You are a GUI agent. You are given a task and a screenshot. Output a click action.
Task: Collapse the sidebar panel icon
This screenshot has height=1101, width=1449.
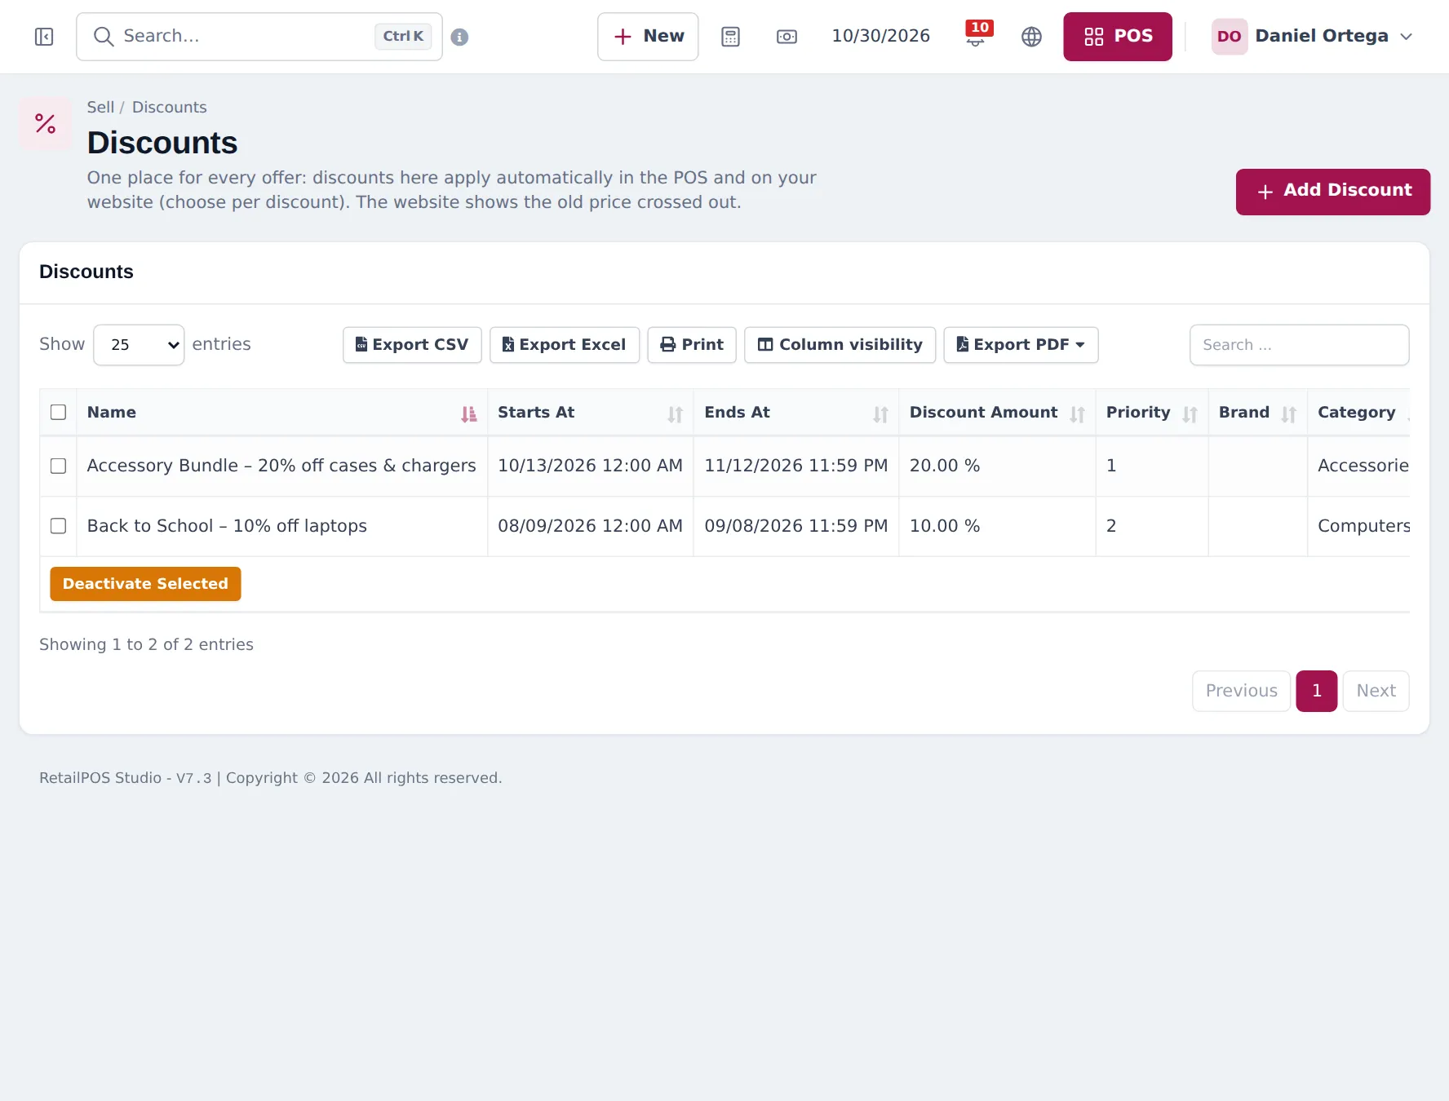point(44,37)
